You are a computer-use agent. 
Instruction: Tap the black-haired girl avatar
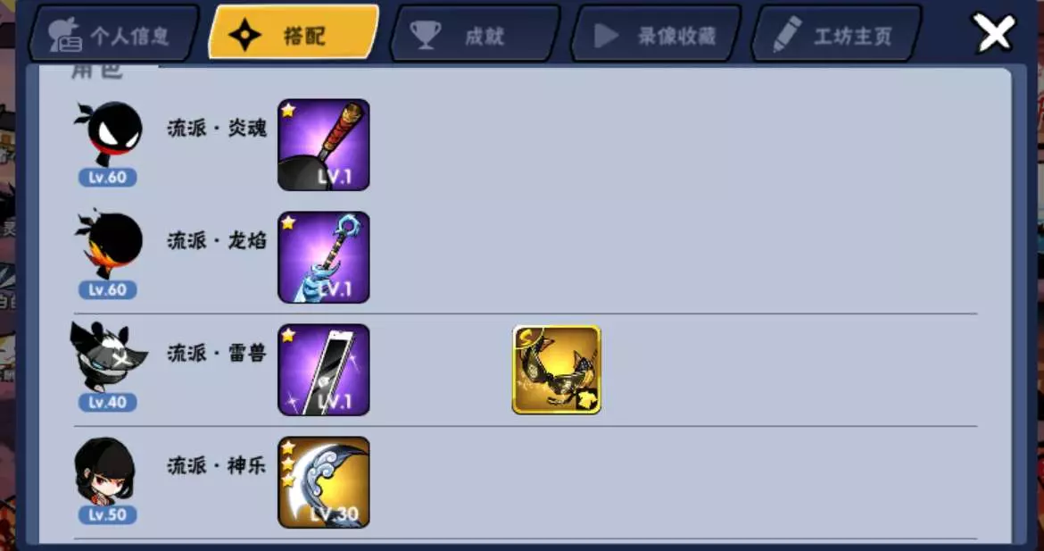pos(105,470)
